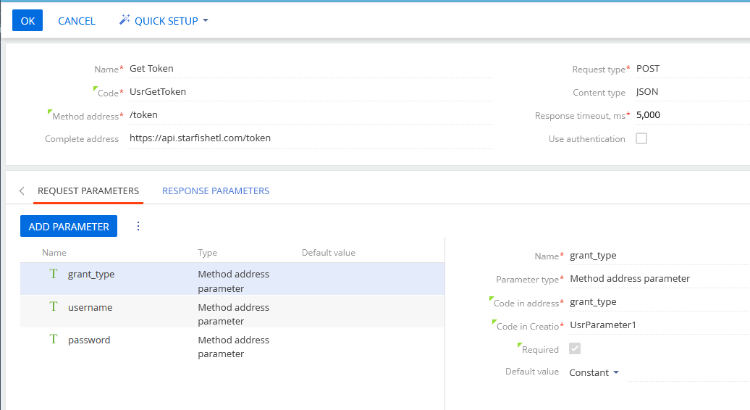The width and height of the screenshot is (750, 410).
Task: Click the OK button
Action: click(x=28, y=20)
